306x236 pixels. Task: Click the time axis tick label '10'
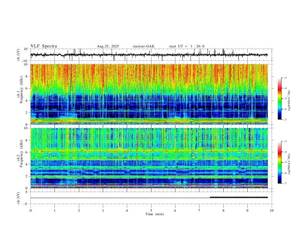click(x=272, y=211)
